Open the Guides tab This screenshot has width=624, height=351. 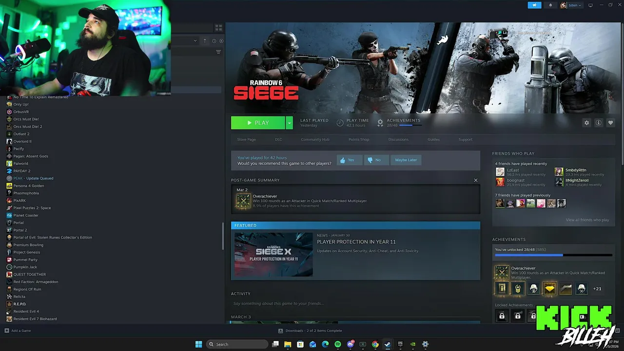[433, 139]
